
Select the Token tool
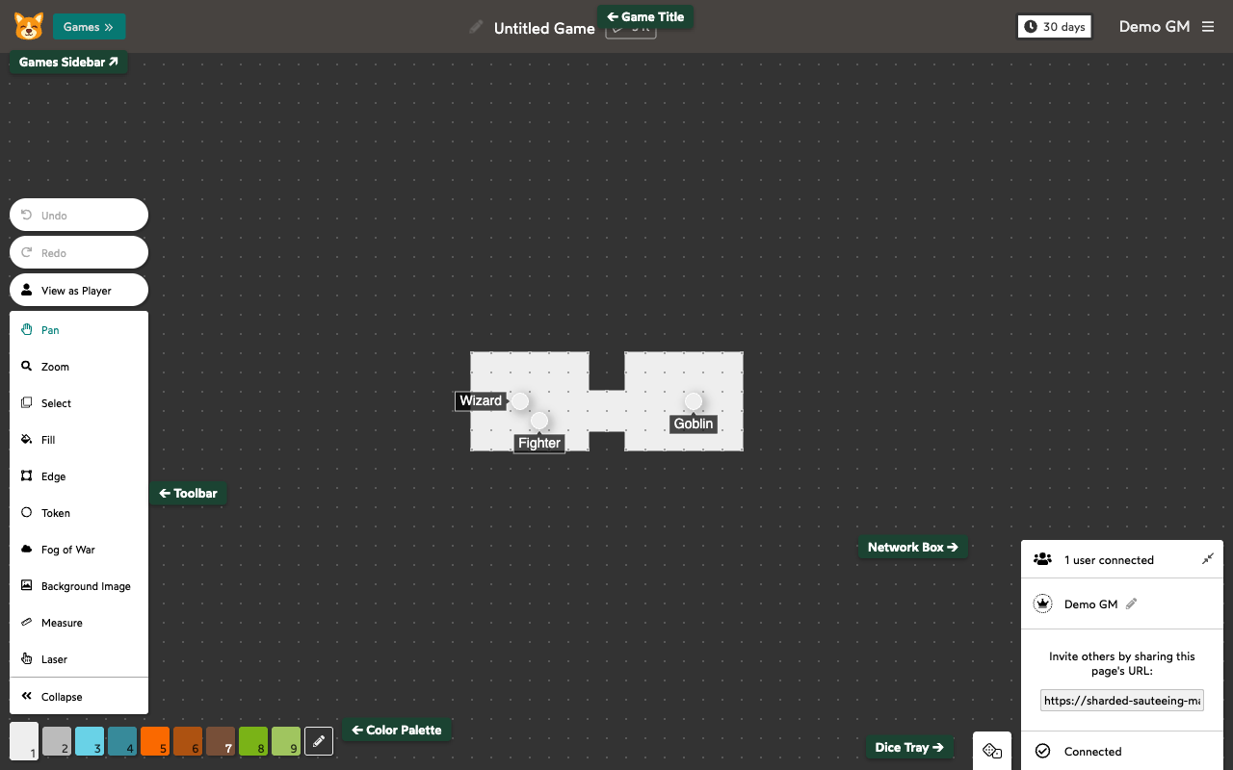coord(55,513)
